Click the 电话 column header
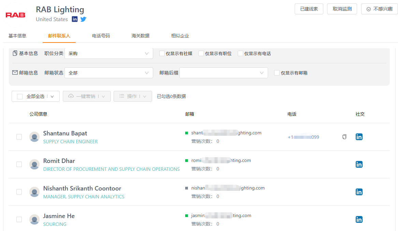This screenshot has height=231, width=398. pos(292,114)
